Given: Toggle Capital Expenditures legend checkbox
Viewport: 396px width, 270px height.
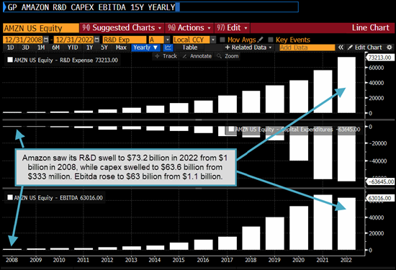Looking at the screenshot, I should (231, 130).
